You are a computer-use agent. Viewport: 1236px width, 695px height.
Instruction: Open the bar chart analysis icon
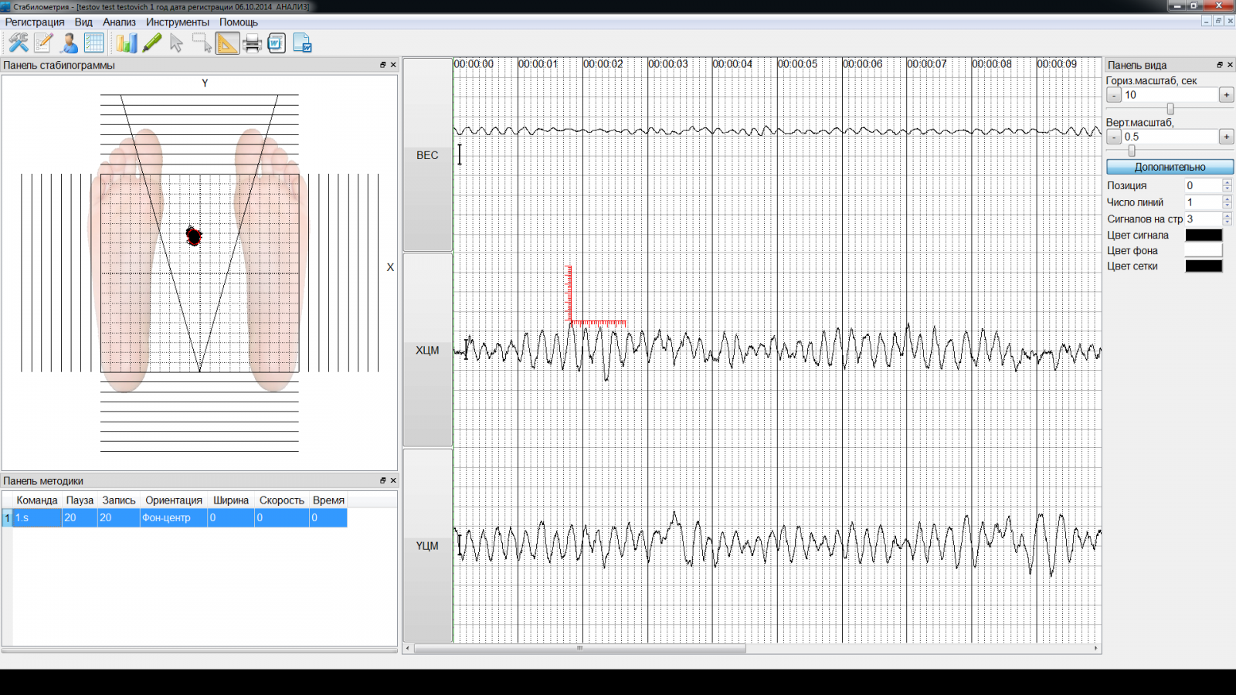(126, 43)
